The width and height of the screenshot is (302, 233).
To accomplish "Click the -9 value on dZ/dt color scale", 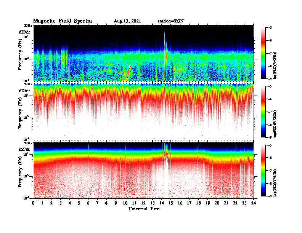I will coord(269,196).
